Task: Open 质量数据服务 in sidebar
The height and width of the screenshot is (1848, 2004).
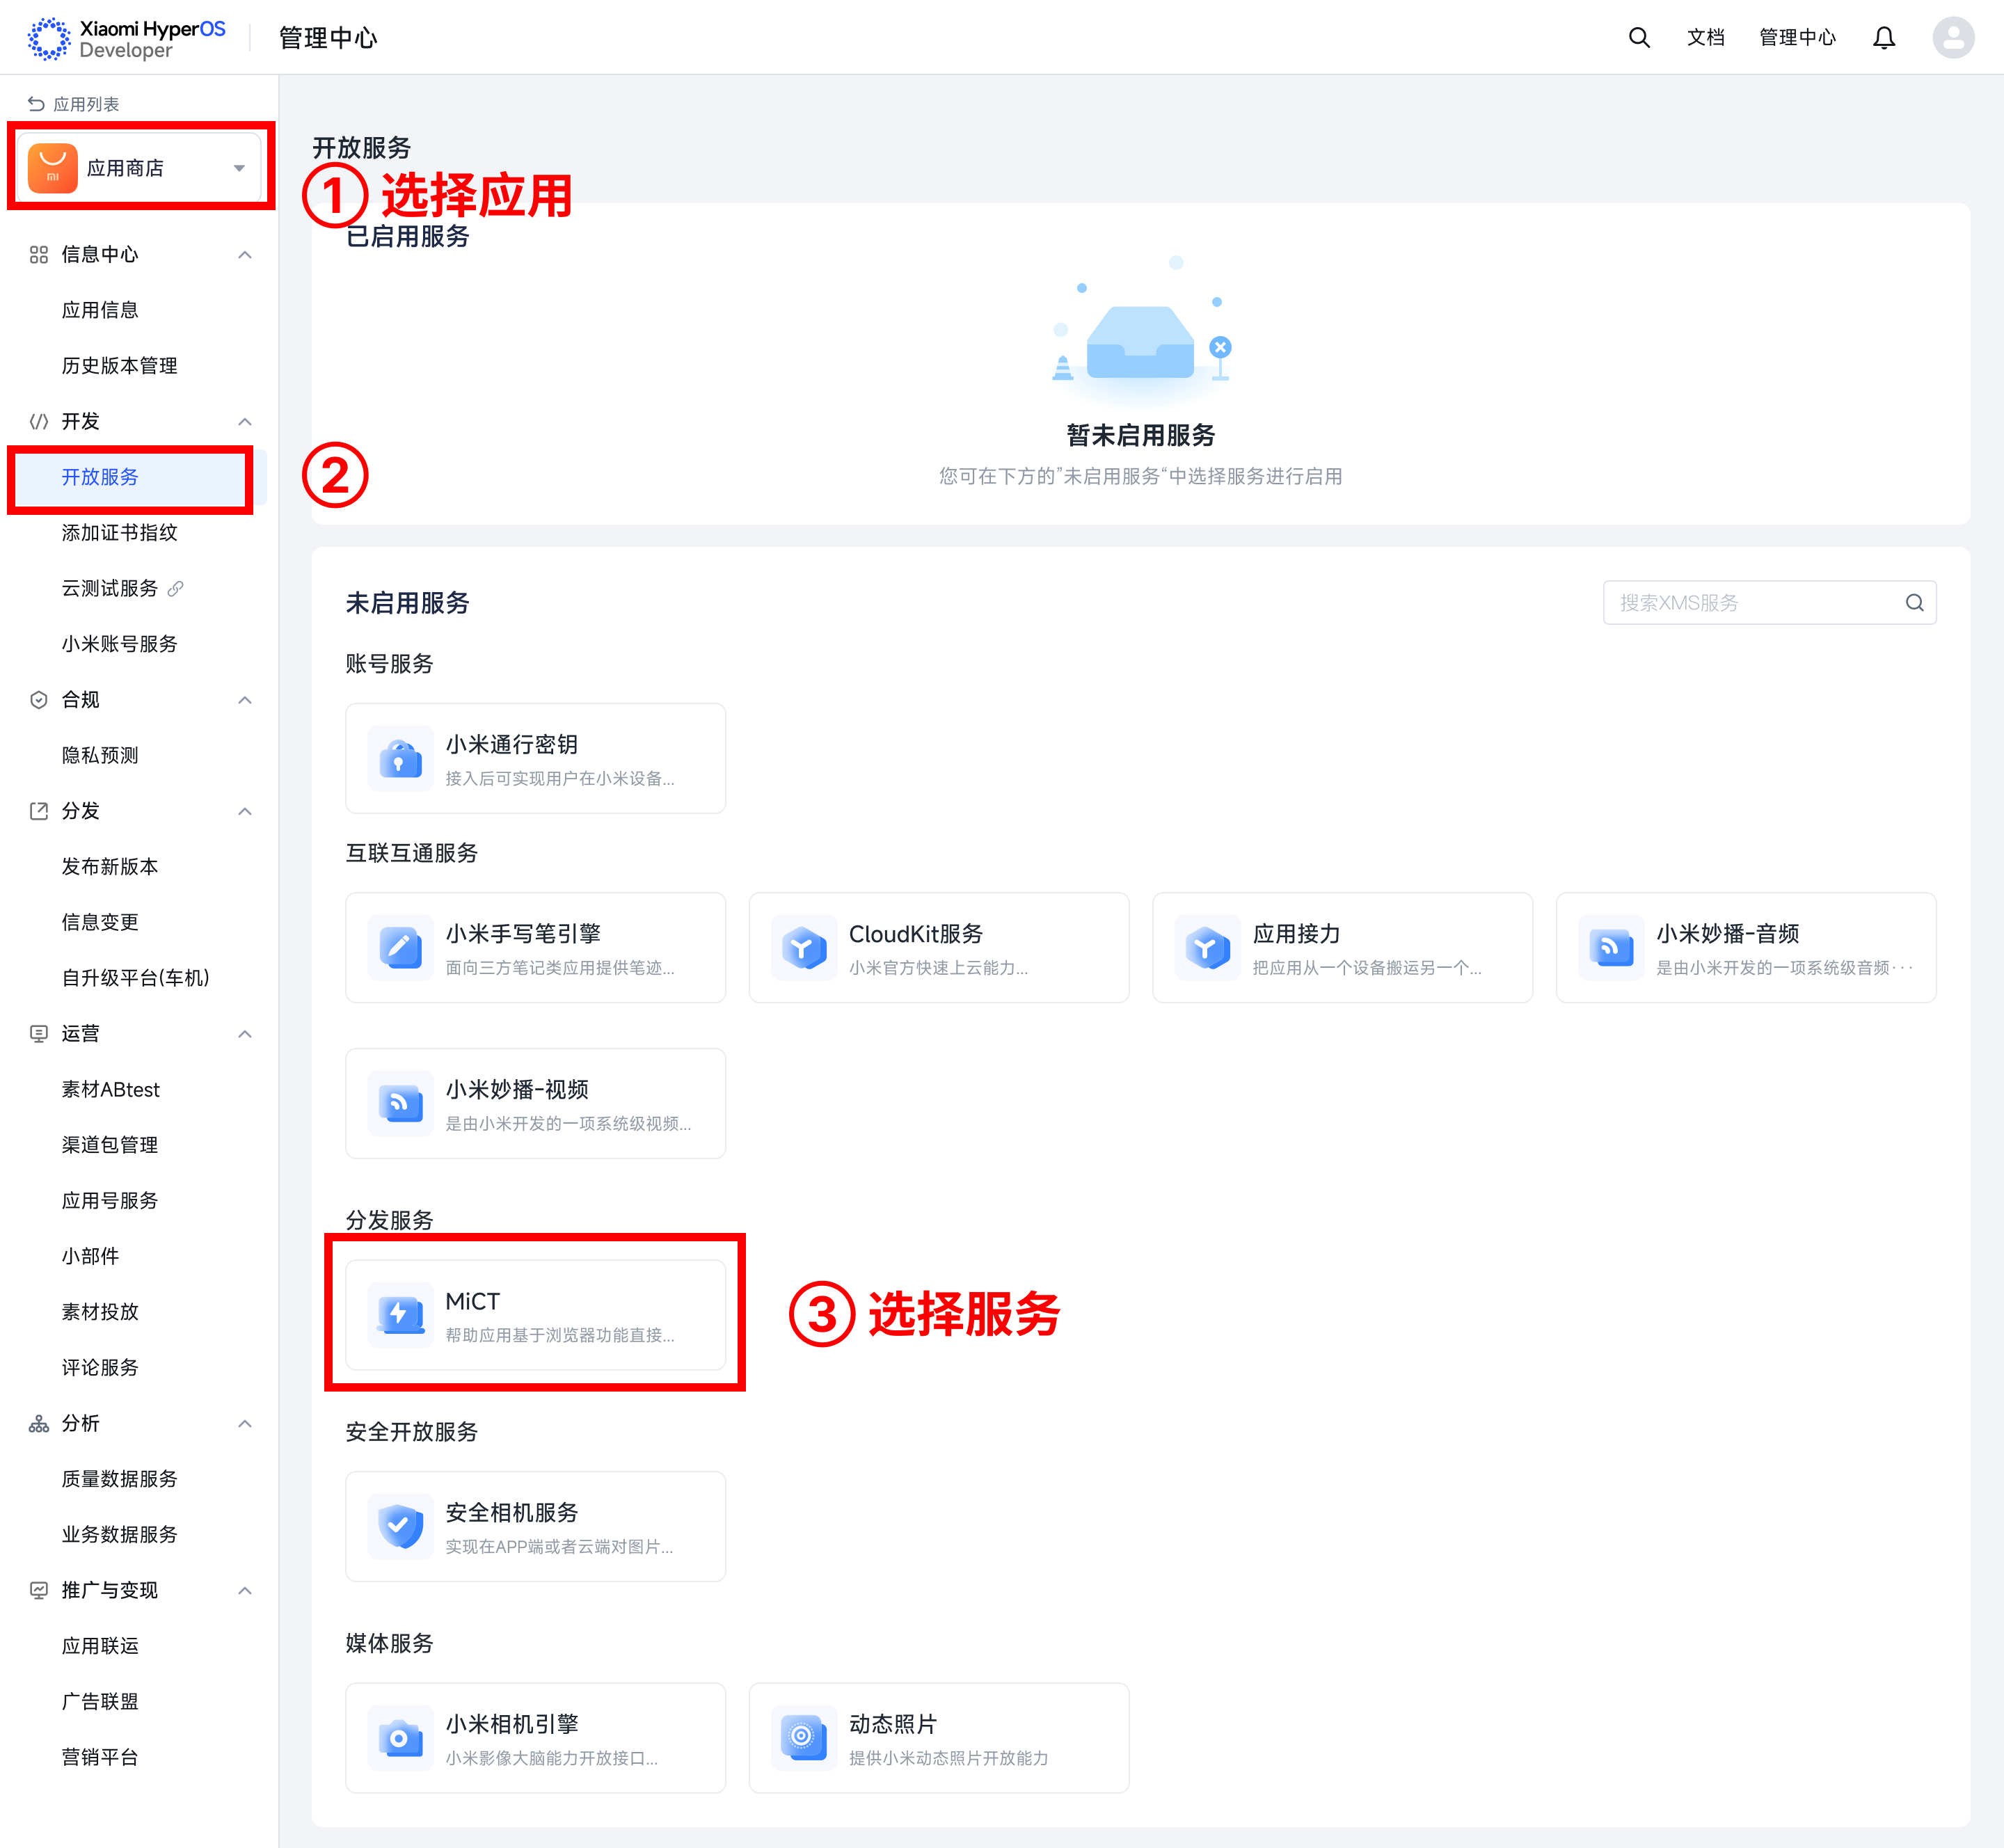Action: (119, 1479)
